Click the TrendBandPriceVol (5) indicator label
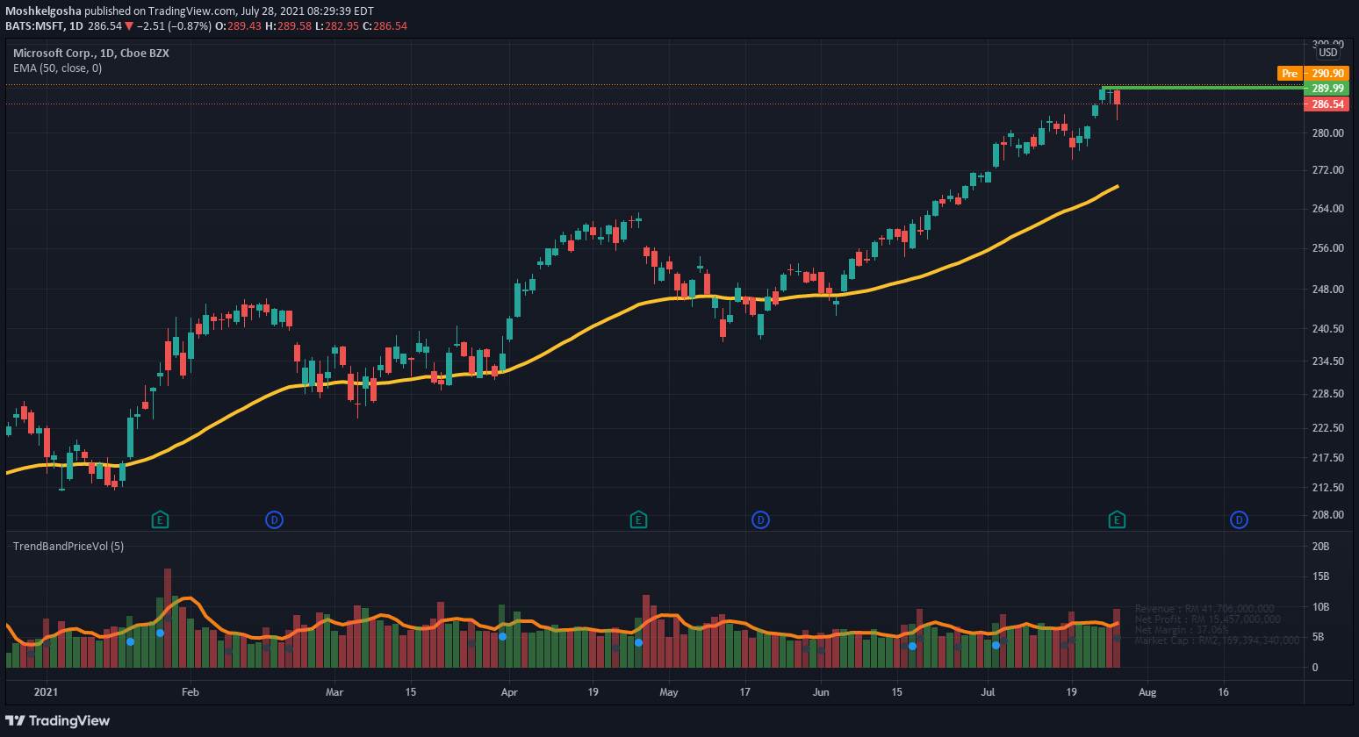Viewport: 1359px width, 737px height. [68, 547]
